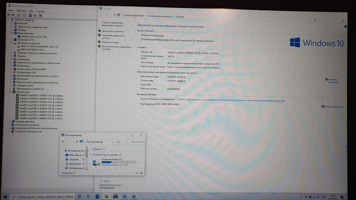The width and height of the screenshot is (356, 200).
Task: Select NVIDIA GeForce GTX 1650 device
Action: [x=34, y=37]
